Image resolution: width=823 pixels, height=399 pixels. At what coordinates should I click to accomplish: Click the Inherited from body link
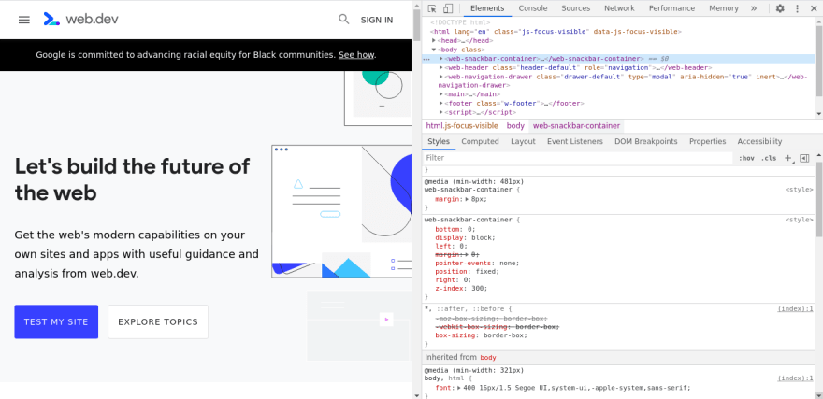pyautogui.click(x=488, y=358)
